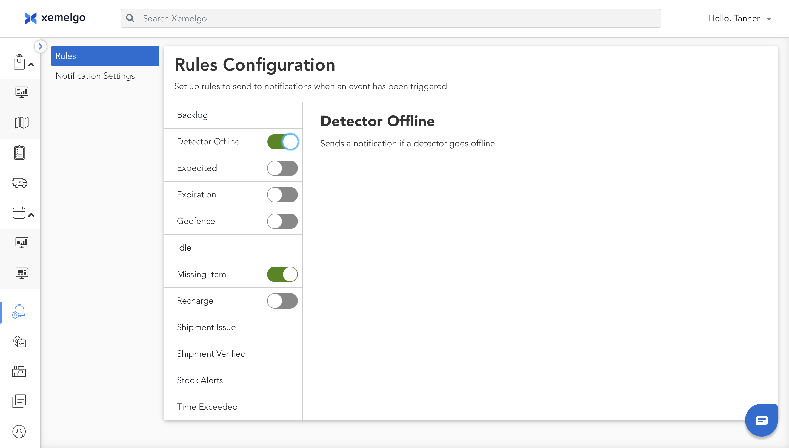Disable the Detector Offline rule toggle
789x448 pixels.
(x=282, y=142)
